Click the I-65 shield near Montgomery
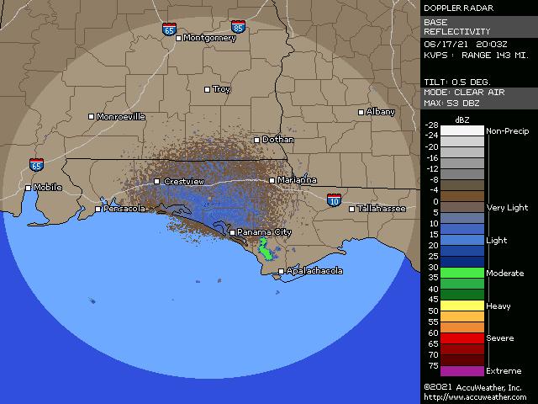The image size is (538, 404). click(x=171, y=29)
